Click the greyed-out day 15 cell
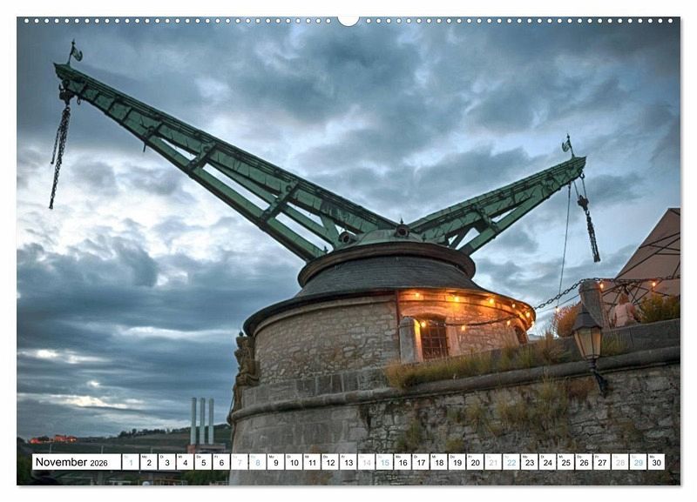697x502 pixels. coord(384,462)
